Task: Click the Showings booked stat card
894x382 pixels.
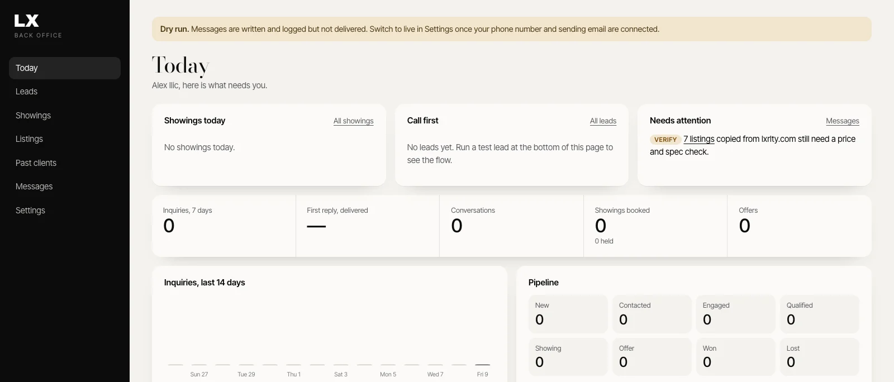Action: point(655,226)
